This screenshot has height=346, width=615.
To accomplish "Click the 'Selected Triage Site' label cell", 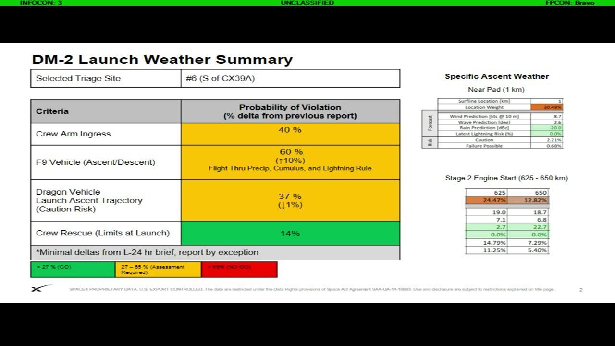I will tap(106, 78).
